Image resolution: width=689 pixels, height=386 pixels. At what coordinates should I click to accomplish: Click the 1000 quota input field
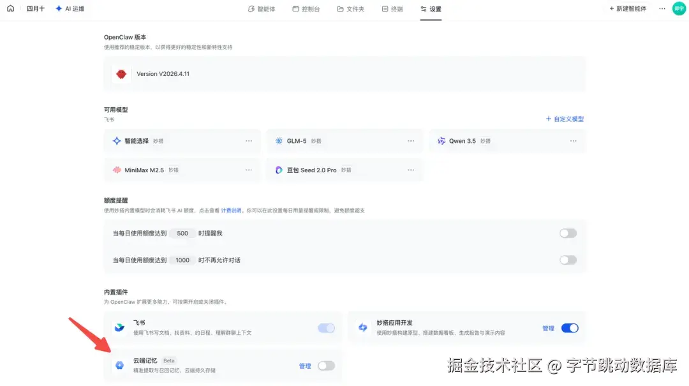[x=182, y=260]
